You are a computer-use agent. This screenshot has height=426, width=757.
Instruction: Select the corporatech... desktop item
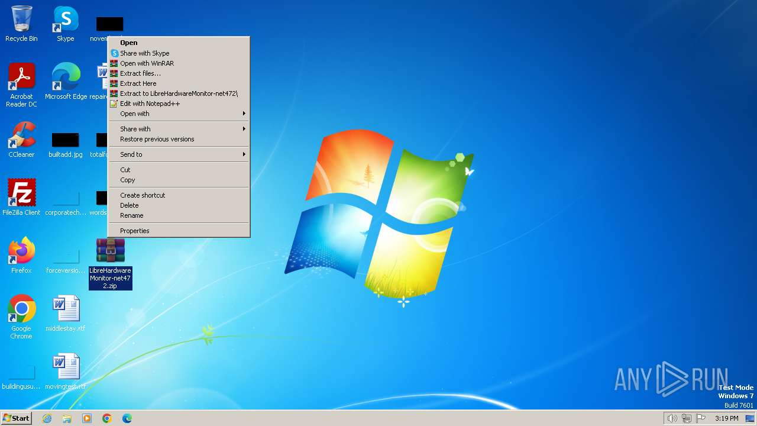tap(66, 204)
